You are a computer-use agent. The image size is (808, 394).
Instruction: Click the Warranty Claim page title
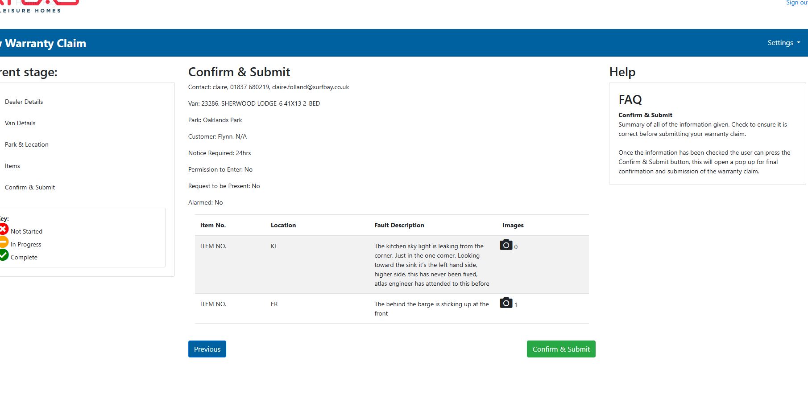pos(45,43)
